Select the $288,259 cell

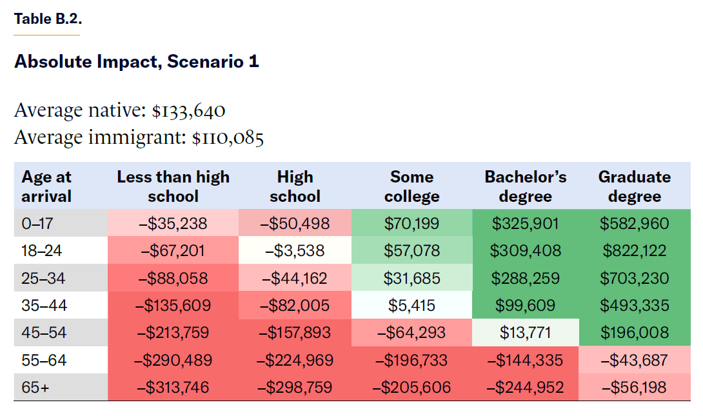pos(525,278)
